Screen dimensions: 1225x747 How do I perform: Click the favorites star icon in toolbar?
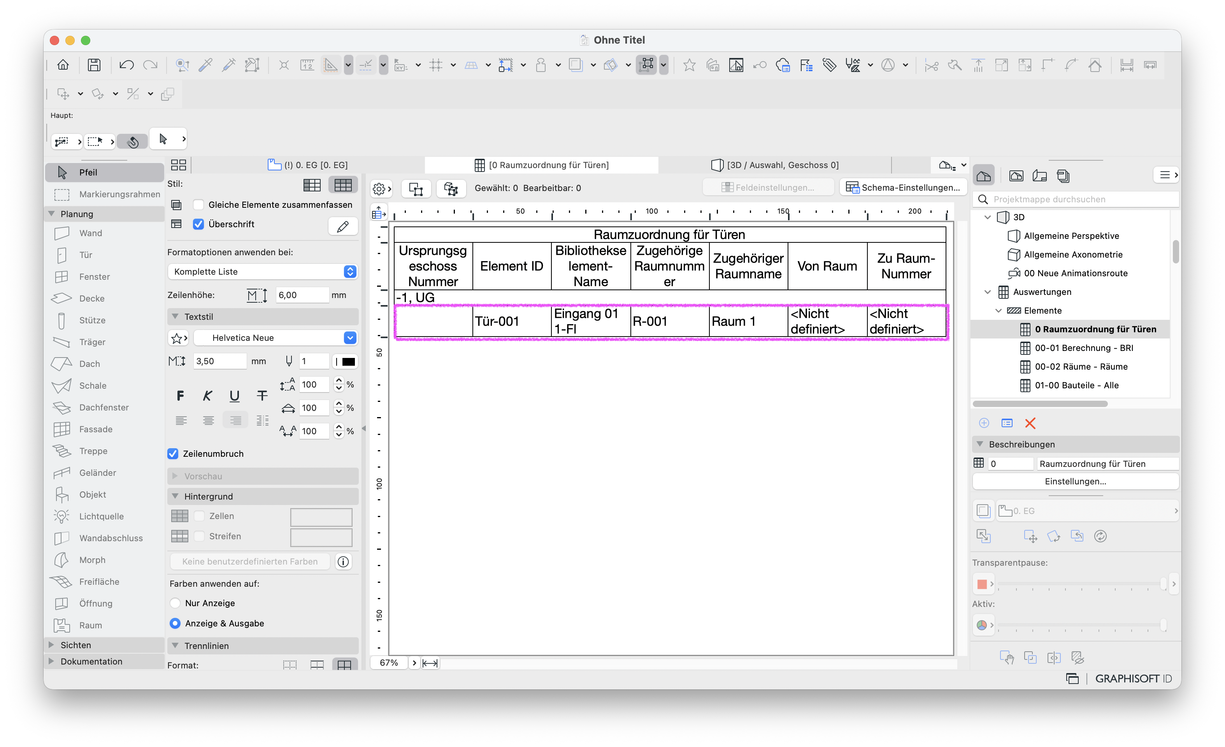689,65
